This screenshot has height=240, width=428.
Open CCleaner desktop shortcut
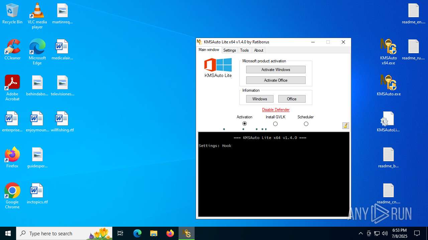tap(12, 50)
